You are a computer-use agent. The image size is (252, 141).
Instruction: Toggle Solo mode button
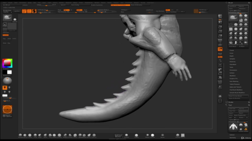(220, 96)
